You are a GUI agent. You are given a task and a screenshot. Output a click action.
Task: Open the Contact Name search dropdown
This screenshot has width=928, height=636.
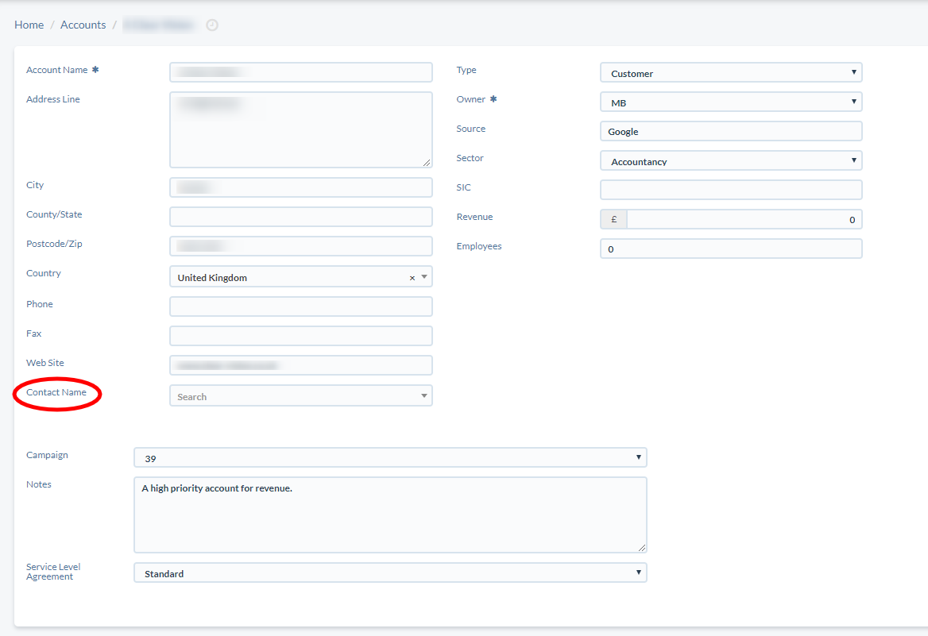click(300, 395)
